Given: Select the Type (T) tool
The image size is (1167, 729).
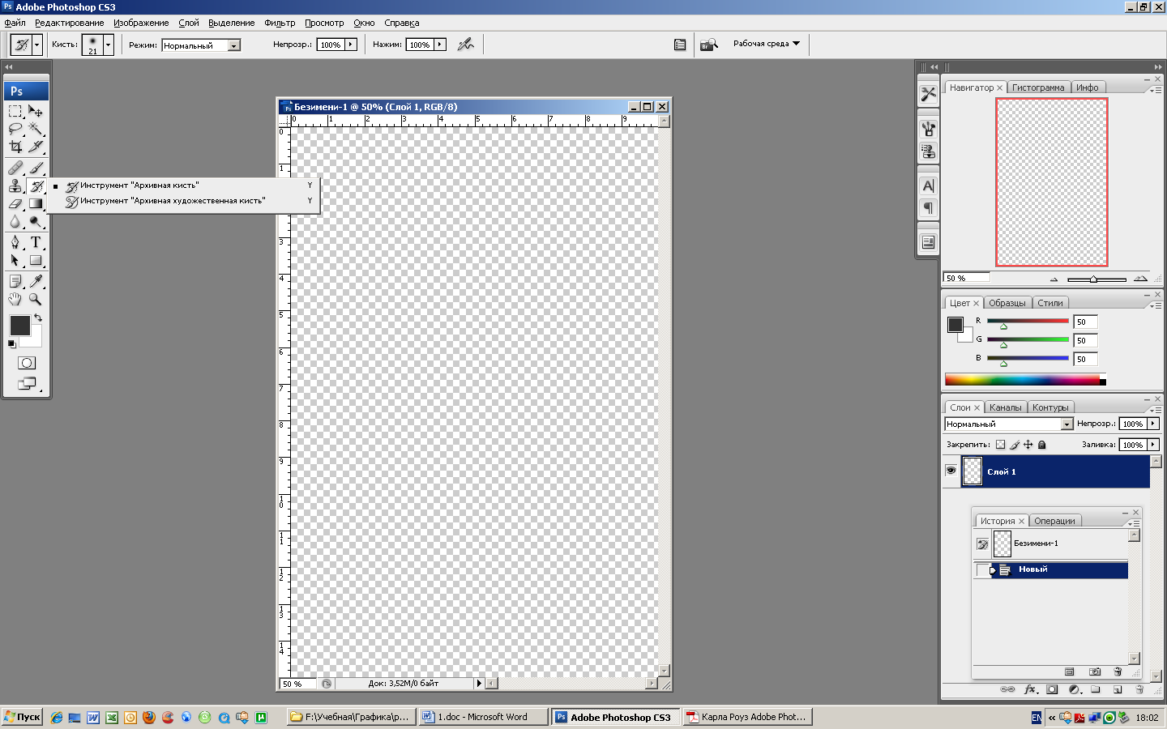Looking at the screenshot, I should coord(36,242).
